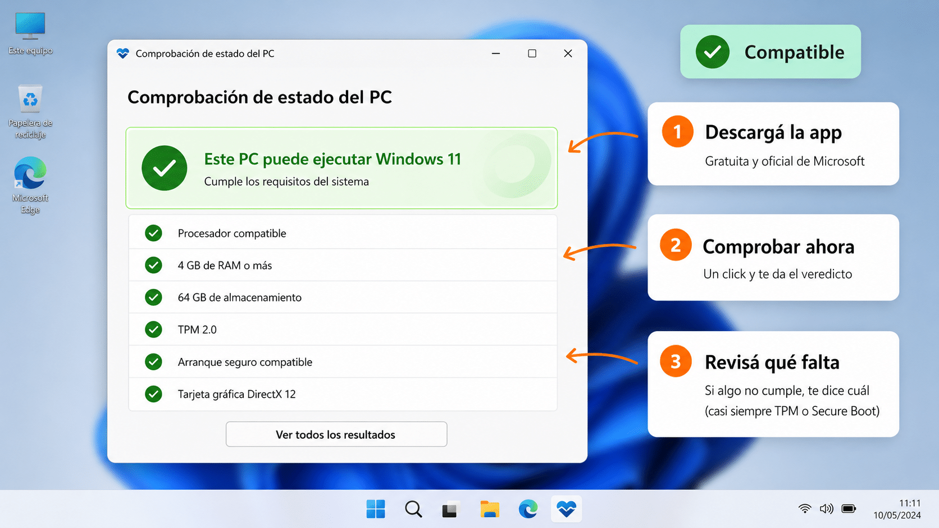Viewport: 939px width, 528px height.
Task: Open Este equipo desktop icon
Action: 30,33
